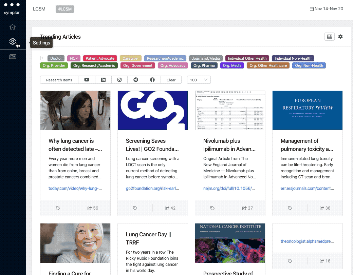Click Nivolumab chart thumbnail
The height and width of the screenshot is (275, 353).
(x=230, y=110)
